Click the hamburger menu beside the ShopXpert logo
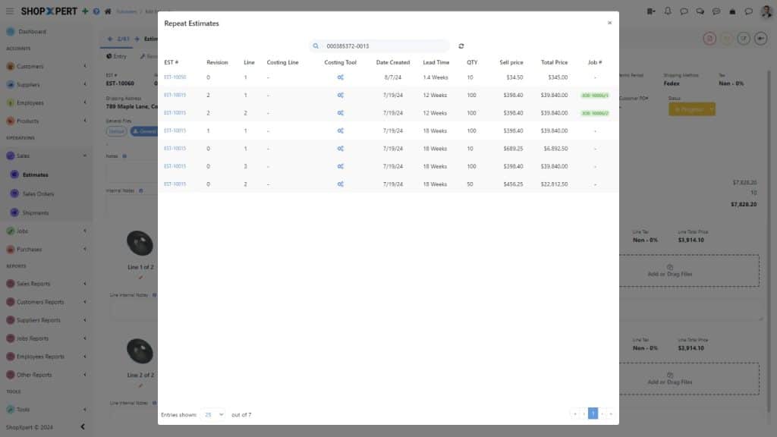 tap(8, 11)
